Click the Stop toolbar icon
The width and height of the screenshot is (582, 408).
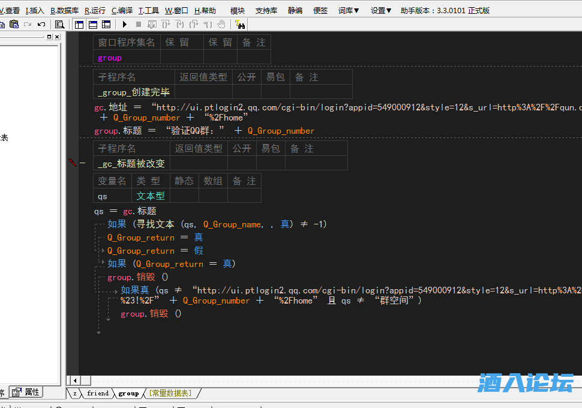coord(139,25)
